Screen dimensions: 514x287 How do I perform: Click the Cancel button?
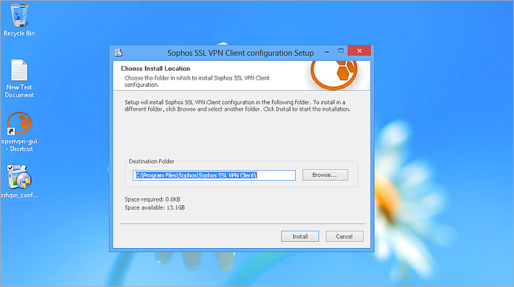(344, 236)
